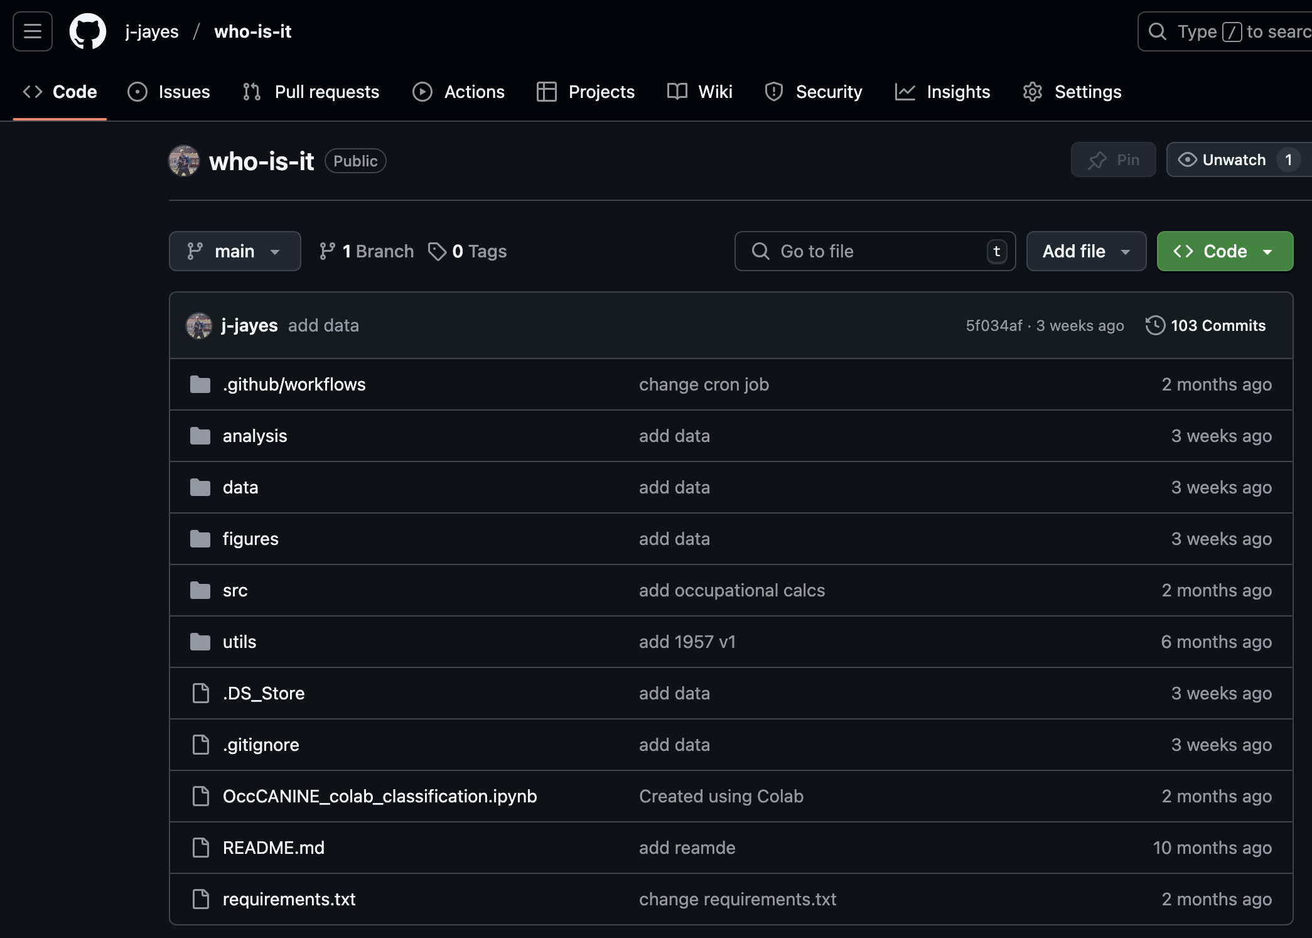Viewport: 1312px width, 938px height.
Task: Toggle the Unwatch eye button
Action: pyautogui.click(x=1221, y=160)
